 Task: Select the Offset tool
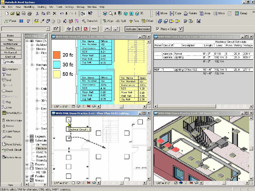tap(147, 21)
